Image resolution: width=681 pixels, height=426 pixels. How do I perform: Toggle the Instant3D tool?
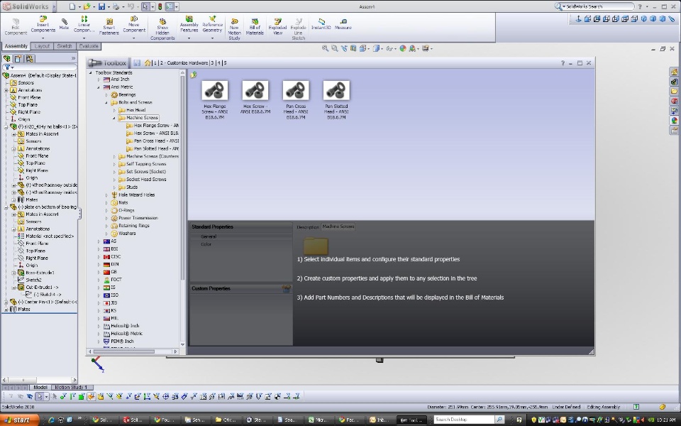(x=321, y=24)
